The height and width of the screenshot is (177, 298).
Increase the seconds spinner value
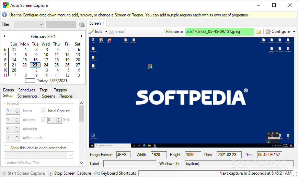click(17, 127)
